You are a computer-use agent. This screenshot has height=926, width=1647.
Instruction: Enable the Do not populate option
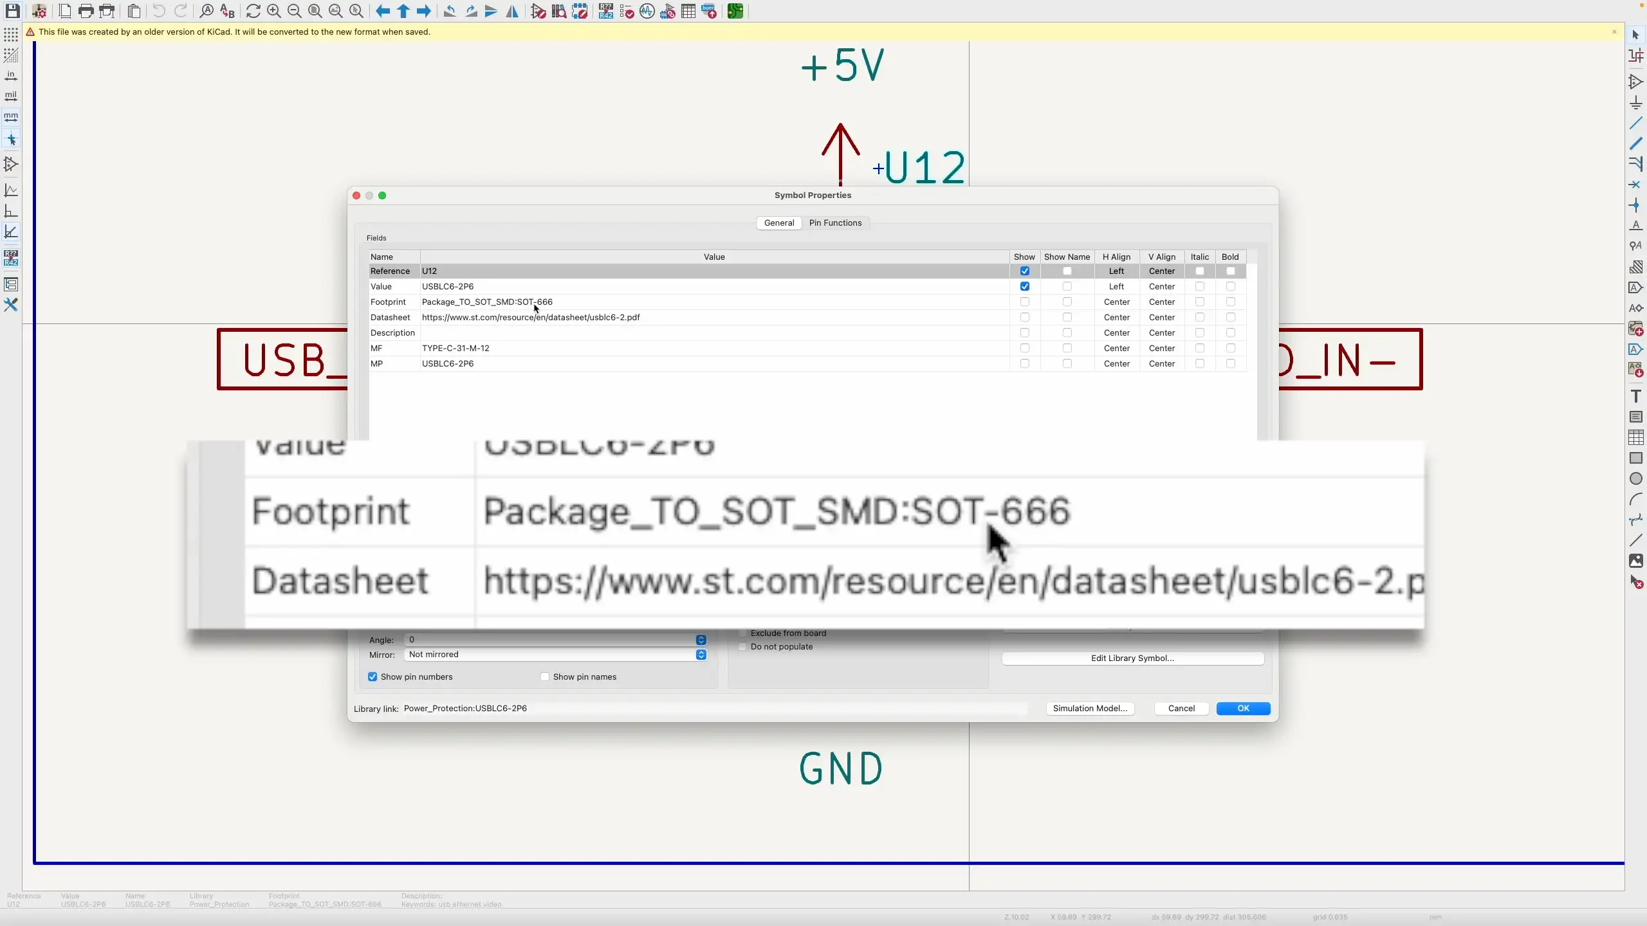click(x=742, y=647)
